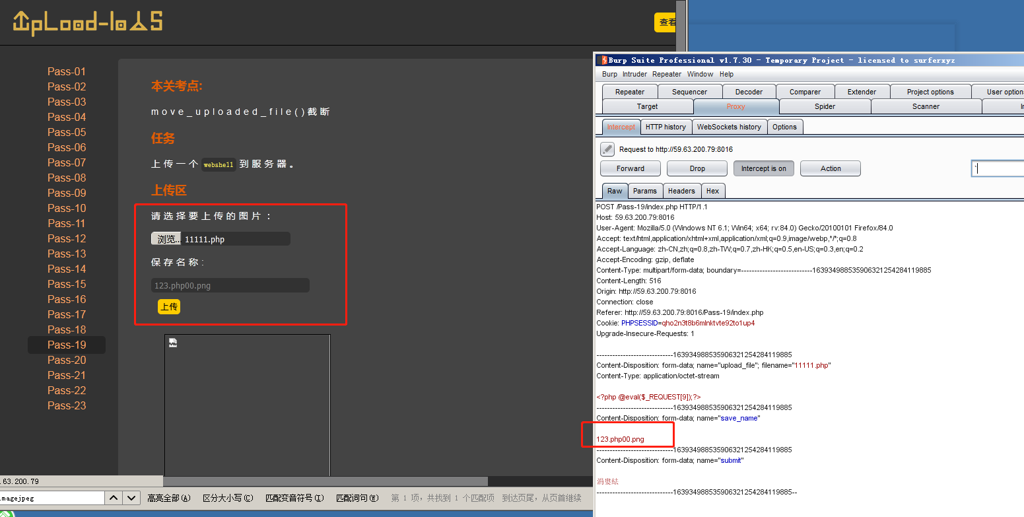
Task: Open the Pass-10 link
Action: 67,208
